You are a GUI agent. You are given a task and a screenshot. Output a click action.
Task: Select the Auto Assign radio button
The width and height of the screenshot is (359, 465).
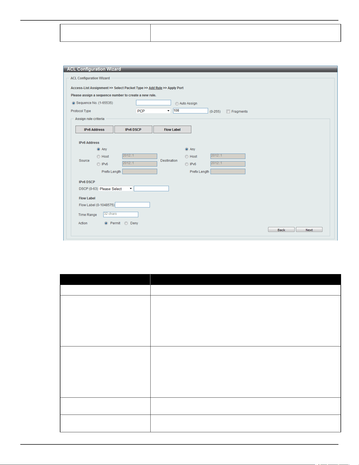tap(177, 104)
